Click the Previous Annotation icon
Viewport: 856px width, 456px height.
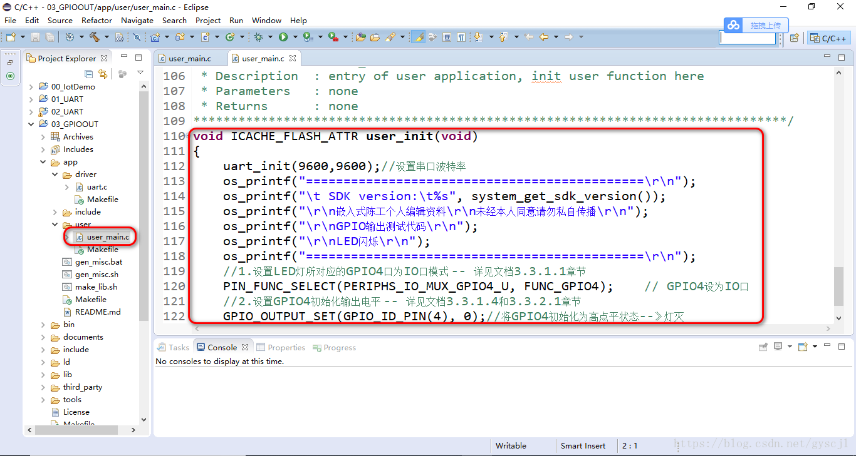pyautogui.click(x=503, y=37)
